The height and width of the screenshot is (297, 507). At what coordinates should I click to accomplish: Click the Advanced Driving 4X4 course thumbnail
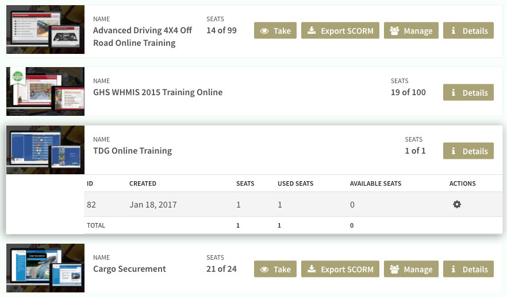click(45, 29)
